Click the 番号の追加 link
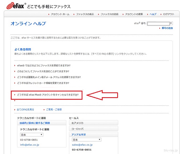 pyautogui.click(x=167, y=28)
